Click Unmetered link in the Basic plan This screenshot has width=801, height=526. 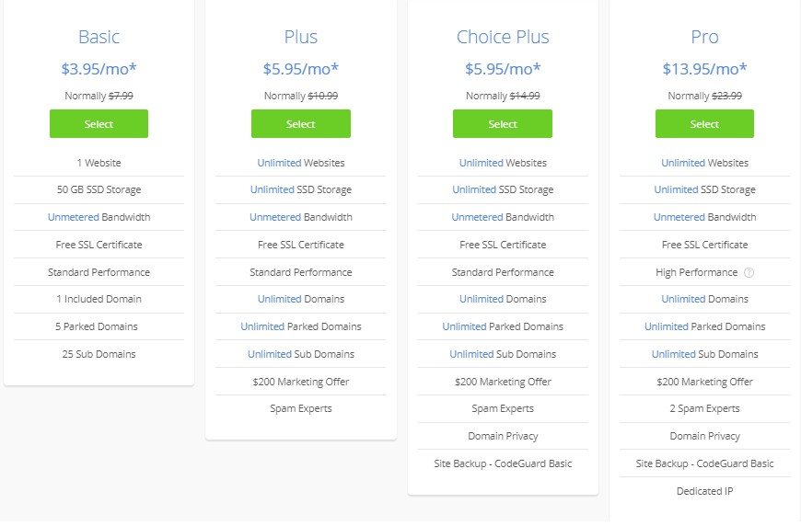pos(72,217)
